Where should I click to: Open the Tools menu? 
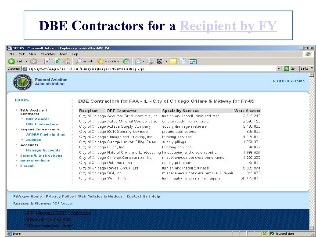click(x=63, y=54)
